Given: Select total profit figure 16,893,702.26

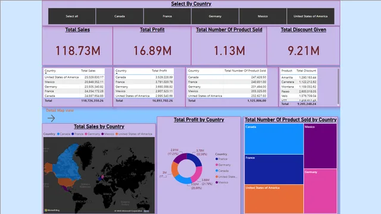Looking at the screenshot, I should pyautogui.click(x=163, y=100).
